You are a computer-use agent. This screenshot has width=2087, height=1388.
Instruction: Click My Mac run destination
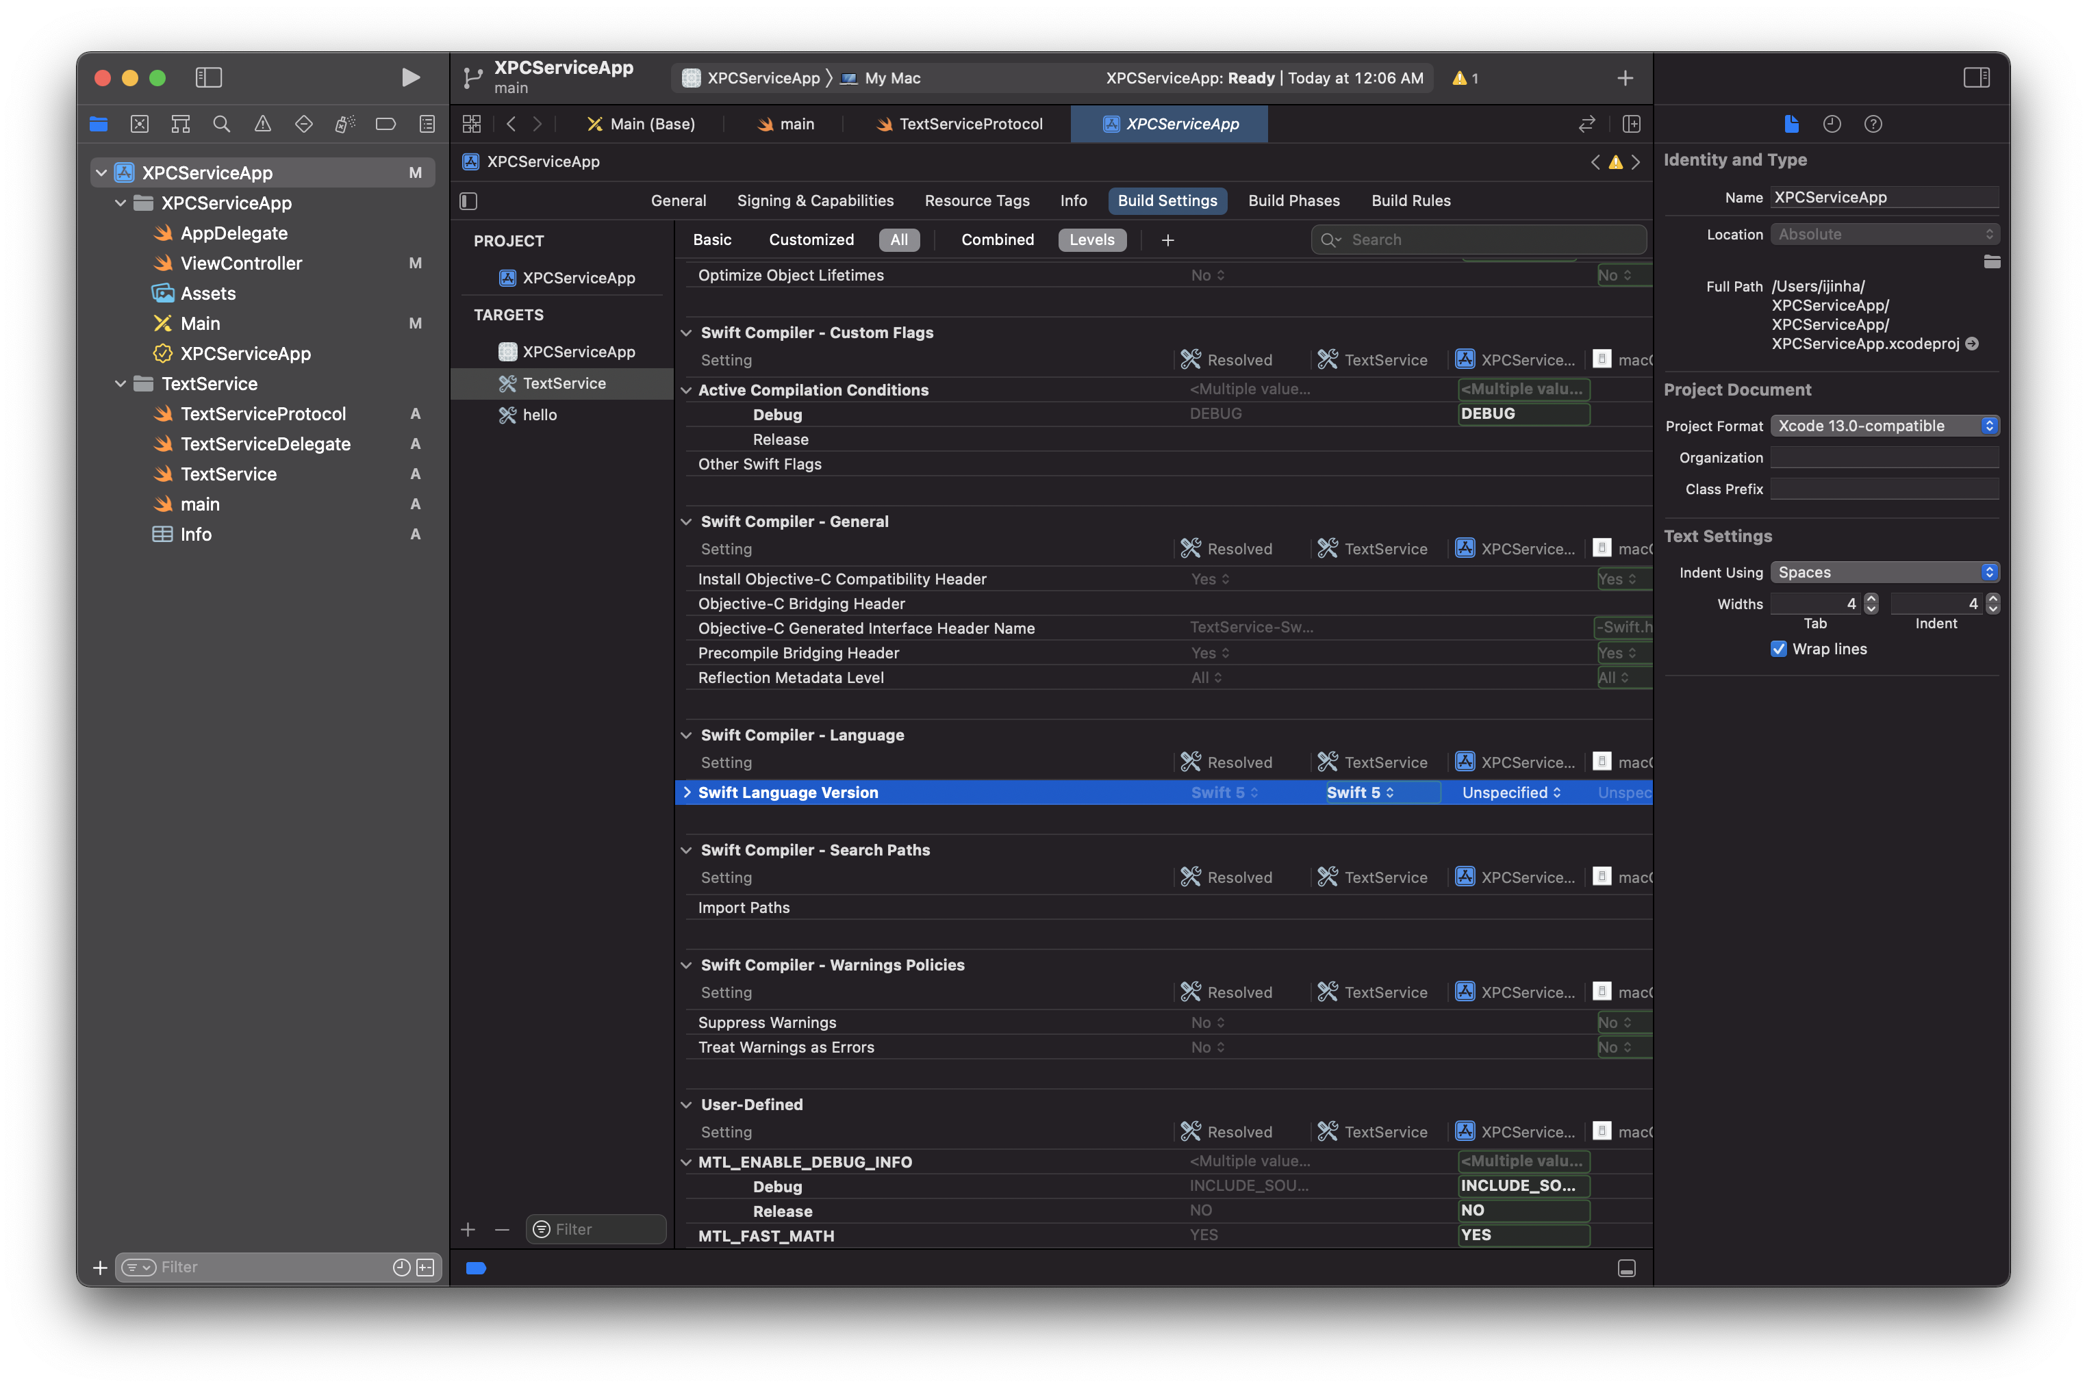[x=881, y=78]
